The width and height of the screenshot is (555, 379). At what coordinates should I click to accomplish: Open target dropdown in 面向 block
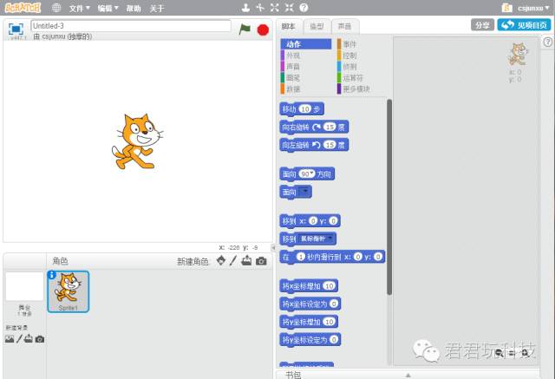(x=304, y=193)
